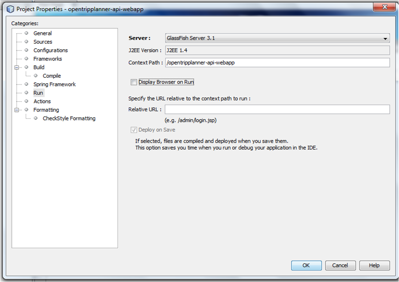Select the Compile node under Build
Screen dimensions: 399x282
click(52, 76)
